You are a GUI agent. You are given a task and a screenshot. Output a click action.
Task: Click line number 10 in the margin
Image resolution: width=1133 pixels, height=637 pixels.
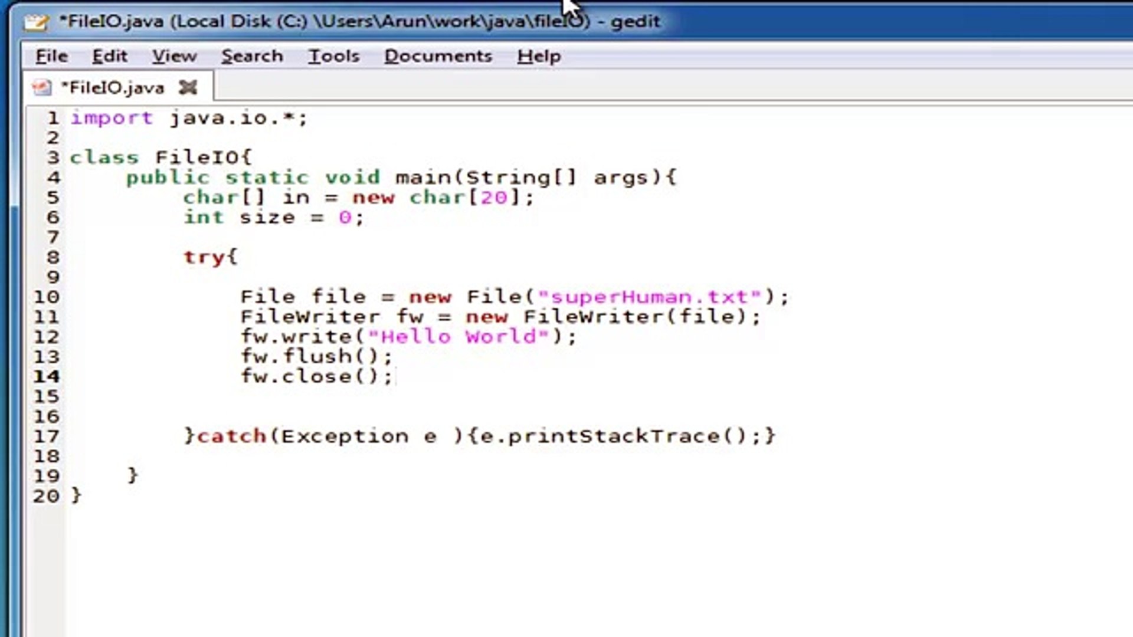click(x=50, y=297)
